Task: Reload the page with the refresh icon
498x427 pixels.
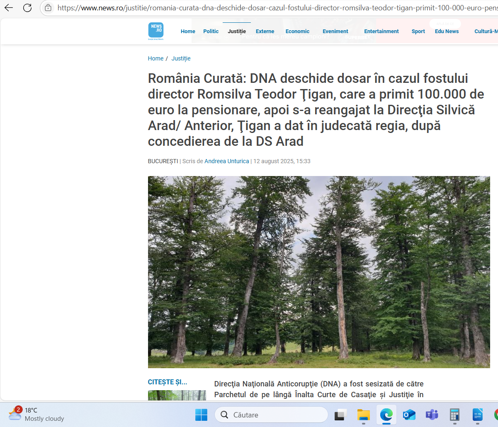Action: click(27, 7)
